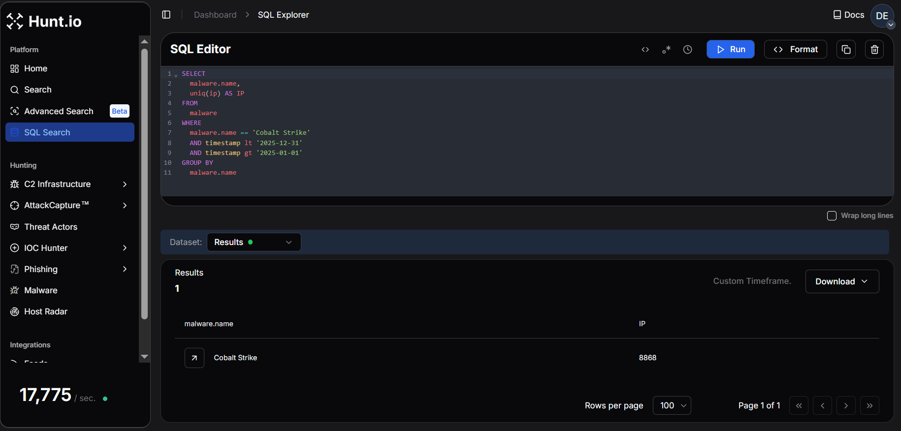Expand the C2 Infrastructure chevron
Viewport: 901px width, 431px height.
125,184
